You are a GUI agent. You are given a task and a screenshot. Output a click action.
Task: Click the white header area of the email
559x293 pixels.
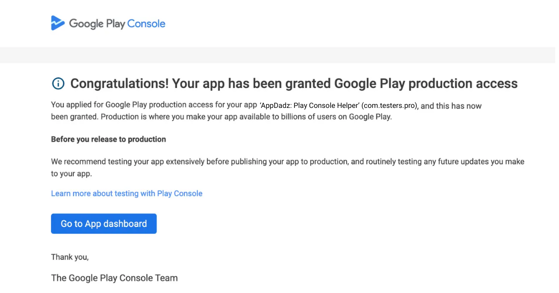[x=326, y=23]
